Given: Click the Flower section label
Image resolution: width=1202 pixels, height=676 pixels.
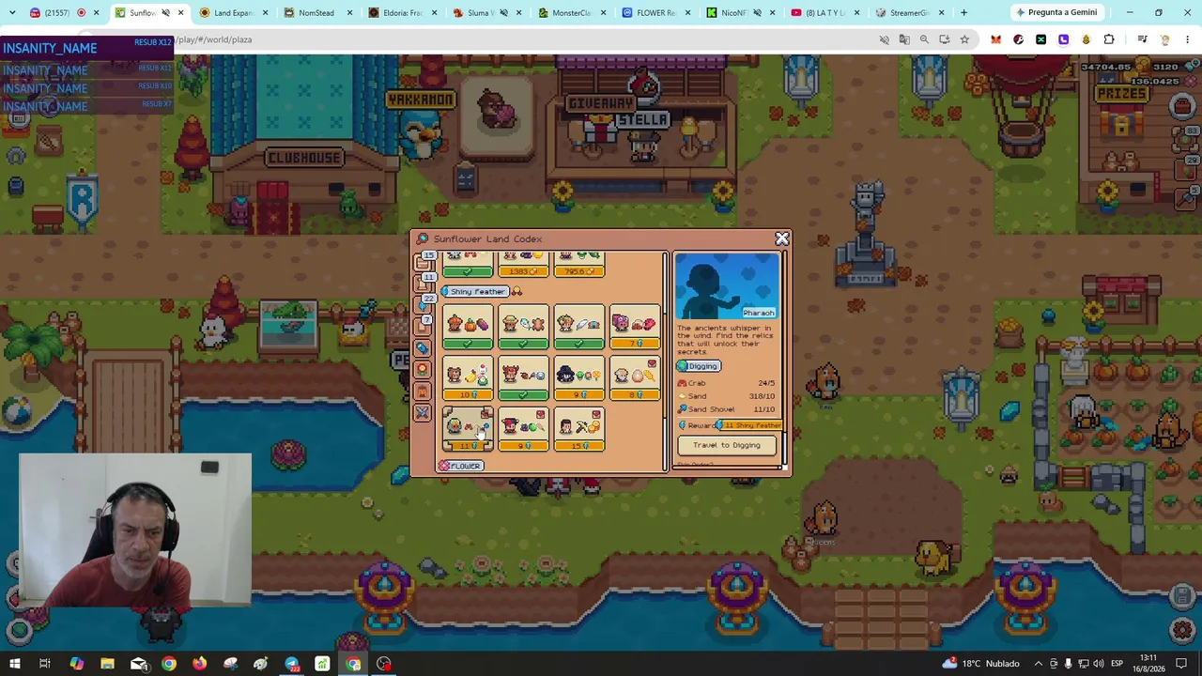Looking at the screenshot, I should pyautogui.click(x=461, y=466).
